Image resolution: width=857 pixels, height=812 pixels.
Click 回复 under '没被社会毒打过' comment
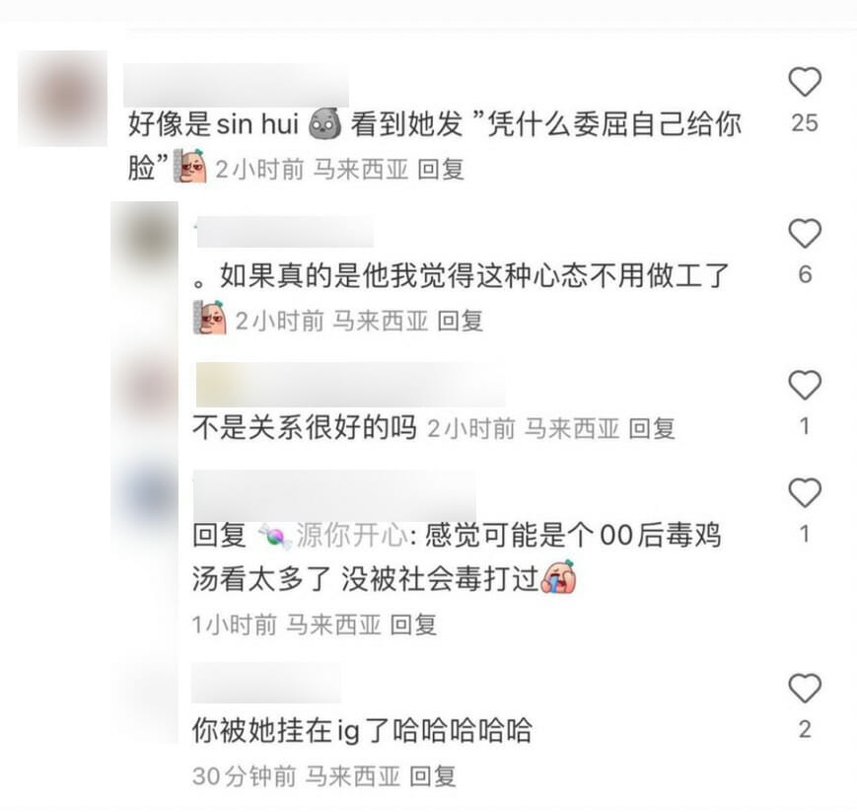click(413, 624)
